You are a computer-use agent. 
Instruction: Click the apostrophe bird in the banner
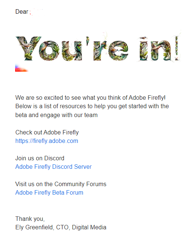point(88,41)
